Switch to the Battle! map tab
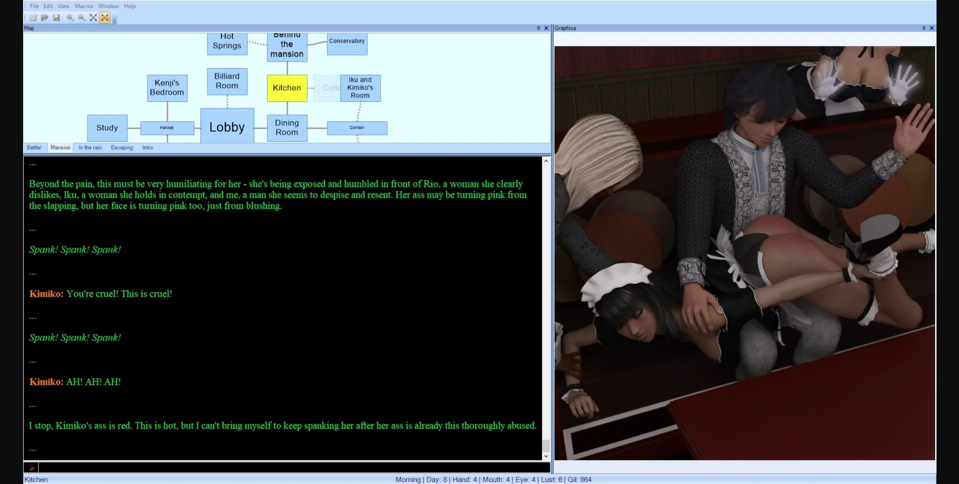The image size is (959, 484). pos(34,148)
